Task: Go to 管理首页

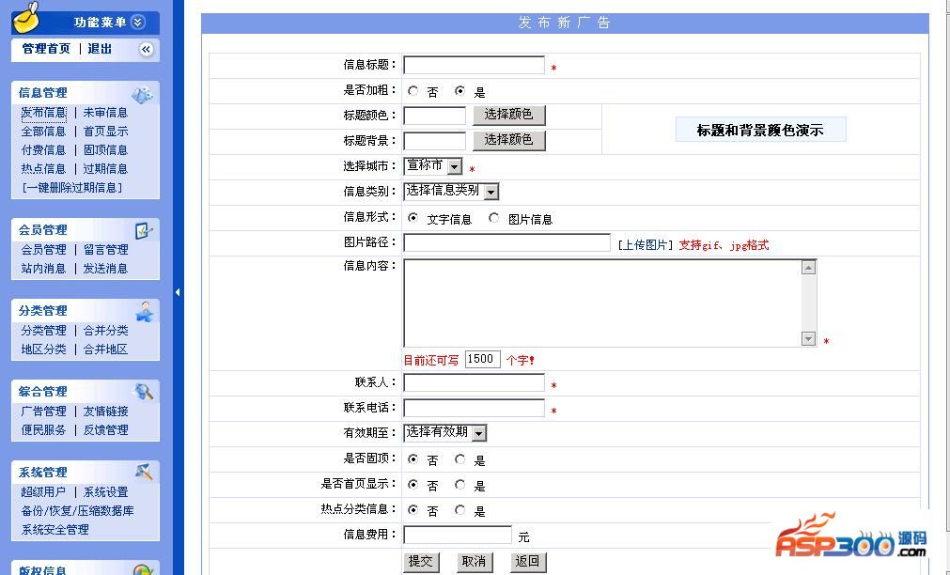Action: (x=46, y=49)
